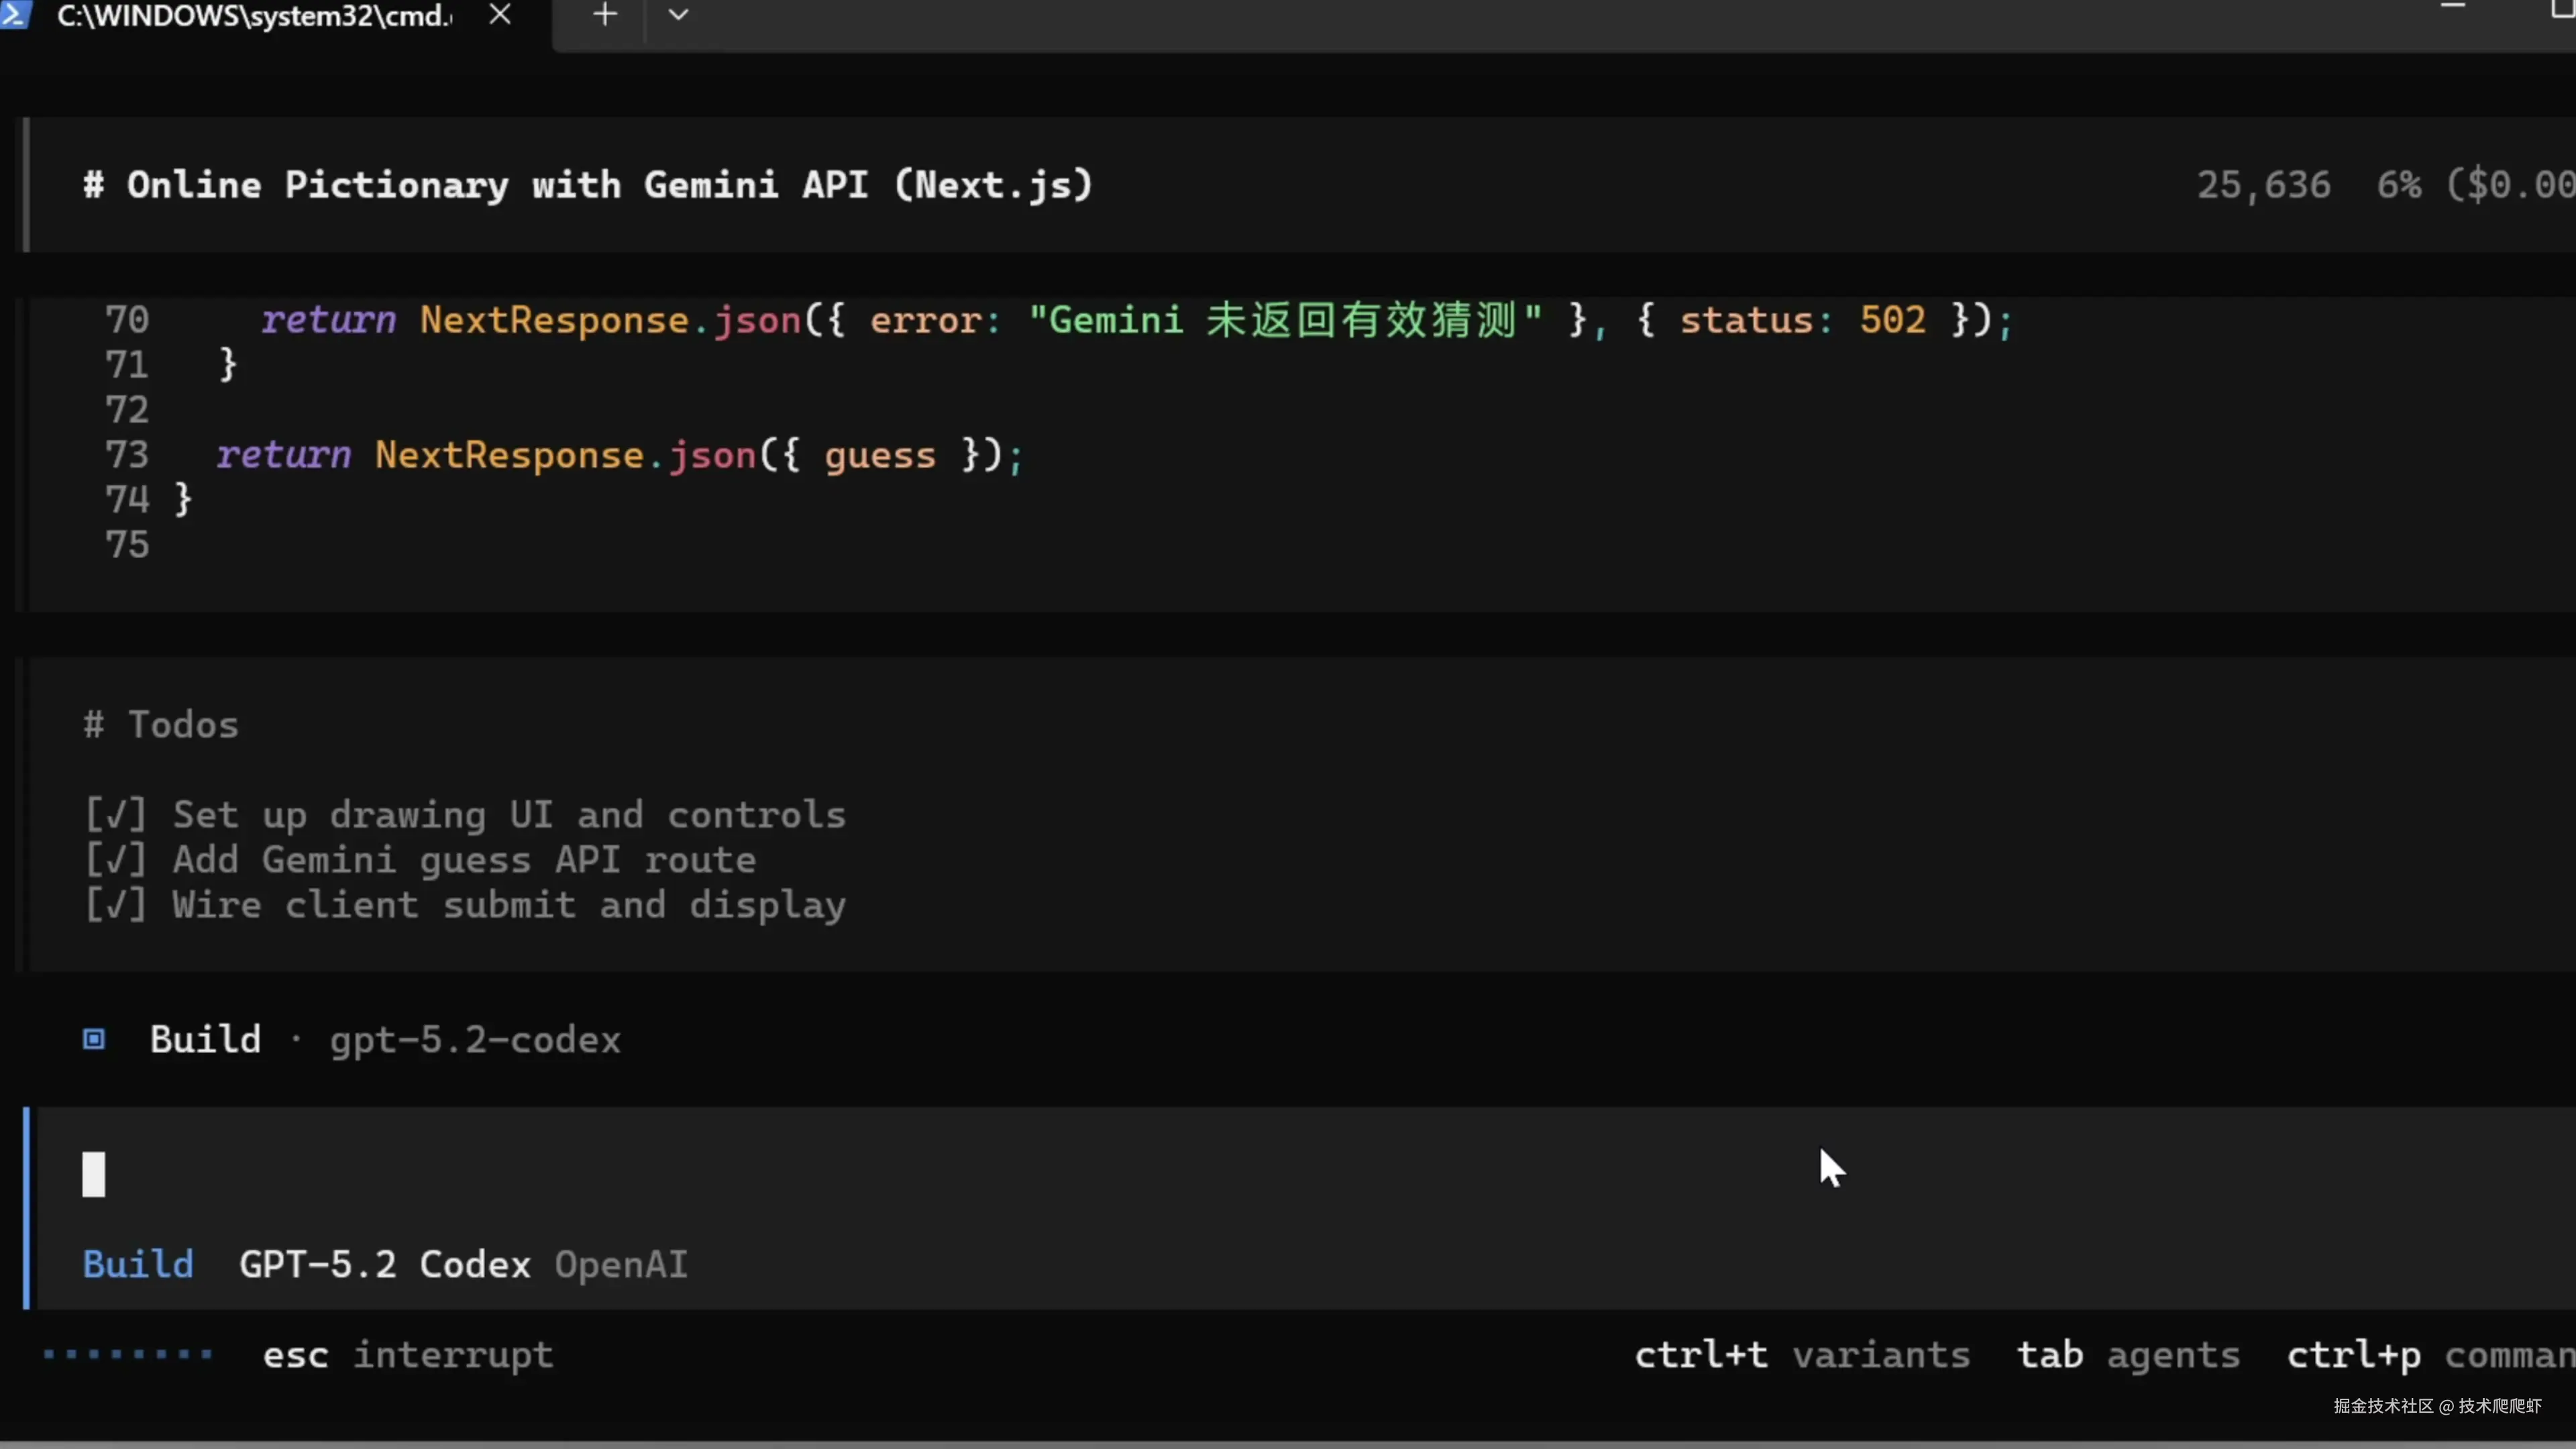2576x1449 pixels.
Task: Click the terminal tab's PowerShell icon
Action: pos(16,14)
